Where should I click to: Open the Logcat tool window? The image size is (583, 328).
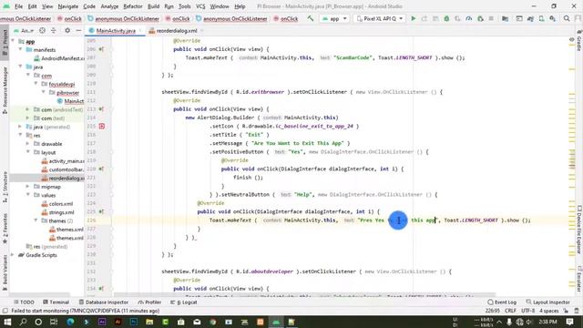(x=184, y=302)
